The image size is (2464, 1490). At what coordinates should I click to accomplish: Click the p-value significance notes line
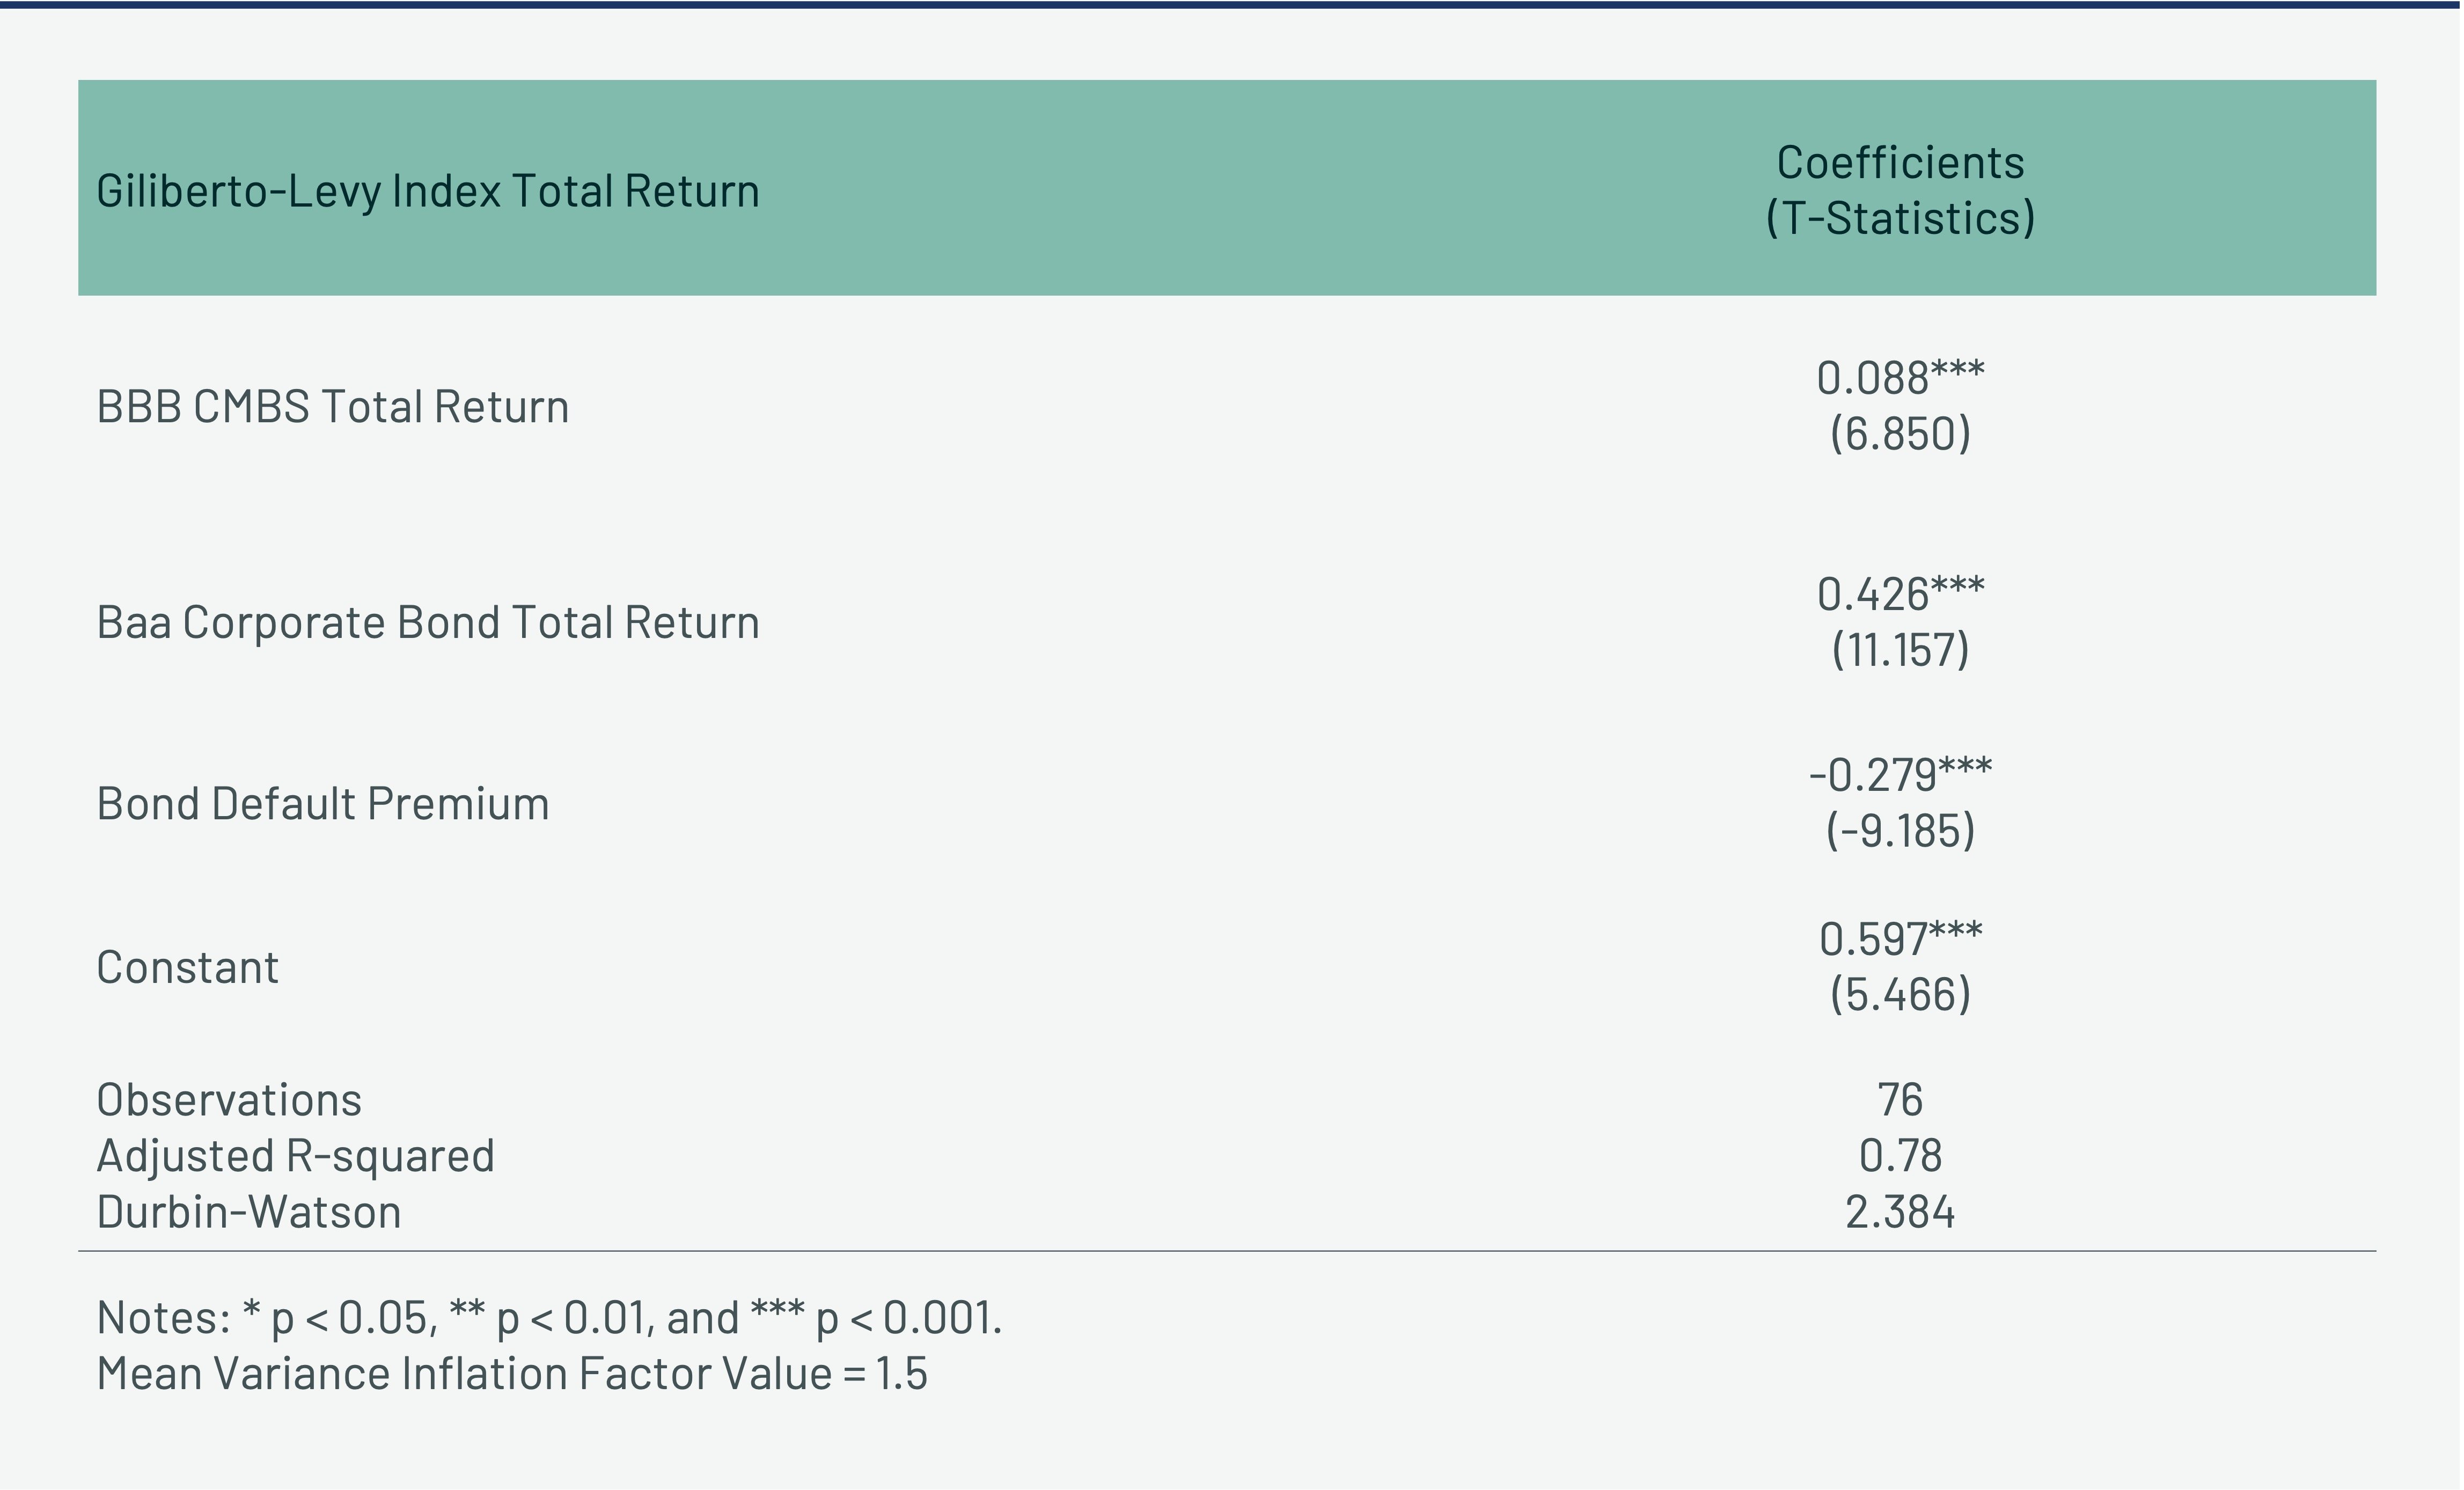tap(548, 1318)
